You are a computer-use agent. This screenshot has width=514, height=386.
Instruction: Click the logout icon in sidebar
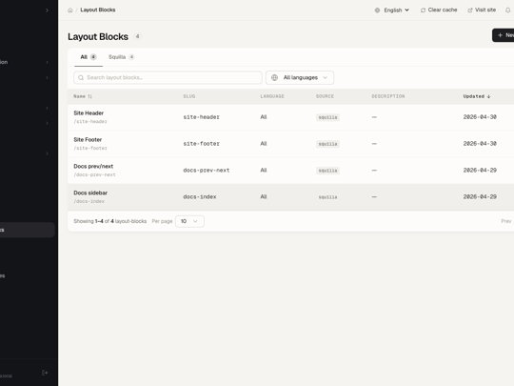[46, 373]
